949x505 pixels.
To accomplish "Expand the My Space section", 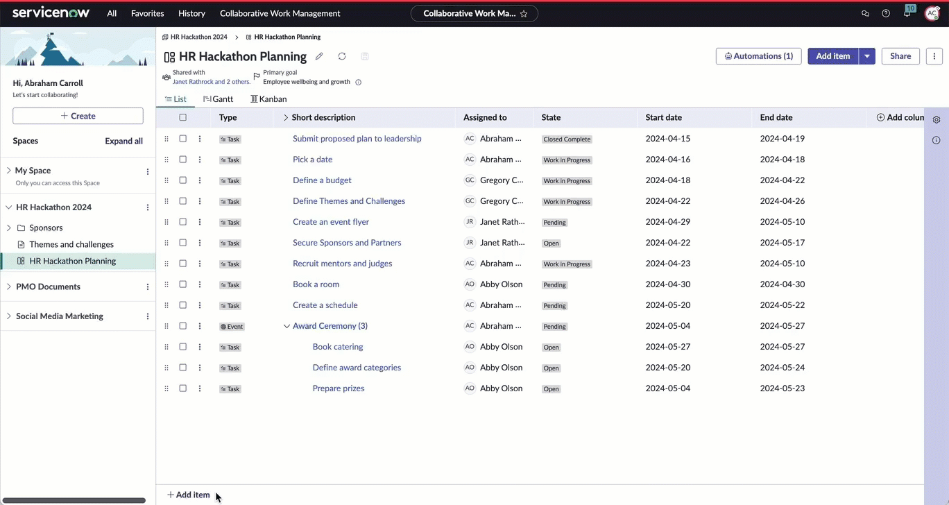I will 9,171.
